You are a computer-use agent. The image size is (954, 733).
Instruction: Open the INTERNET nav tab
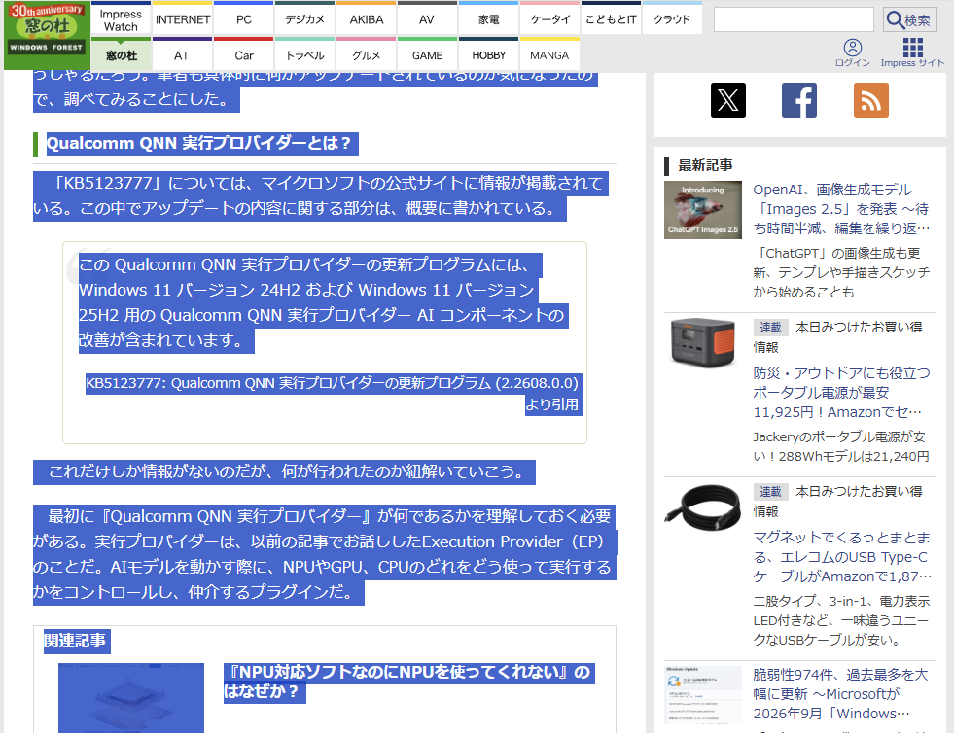click(x=183, y=20)
